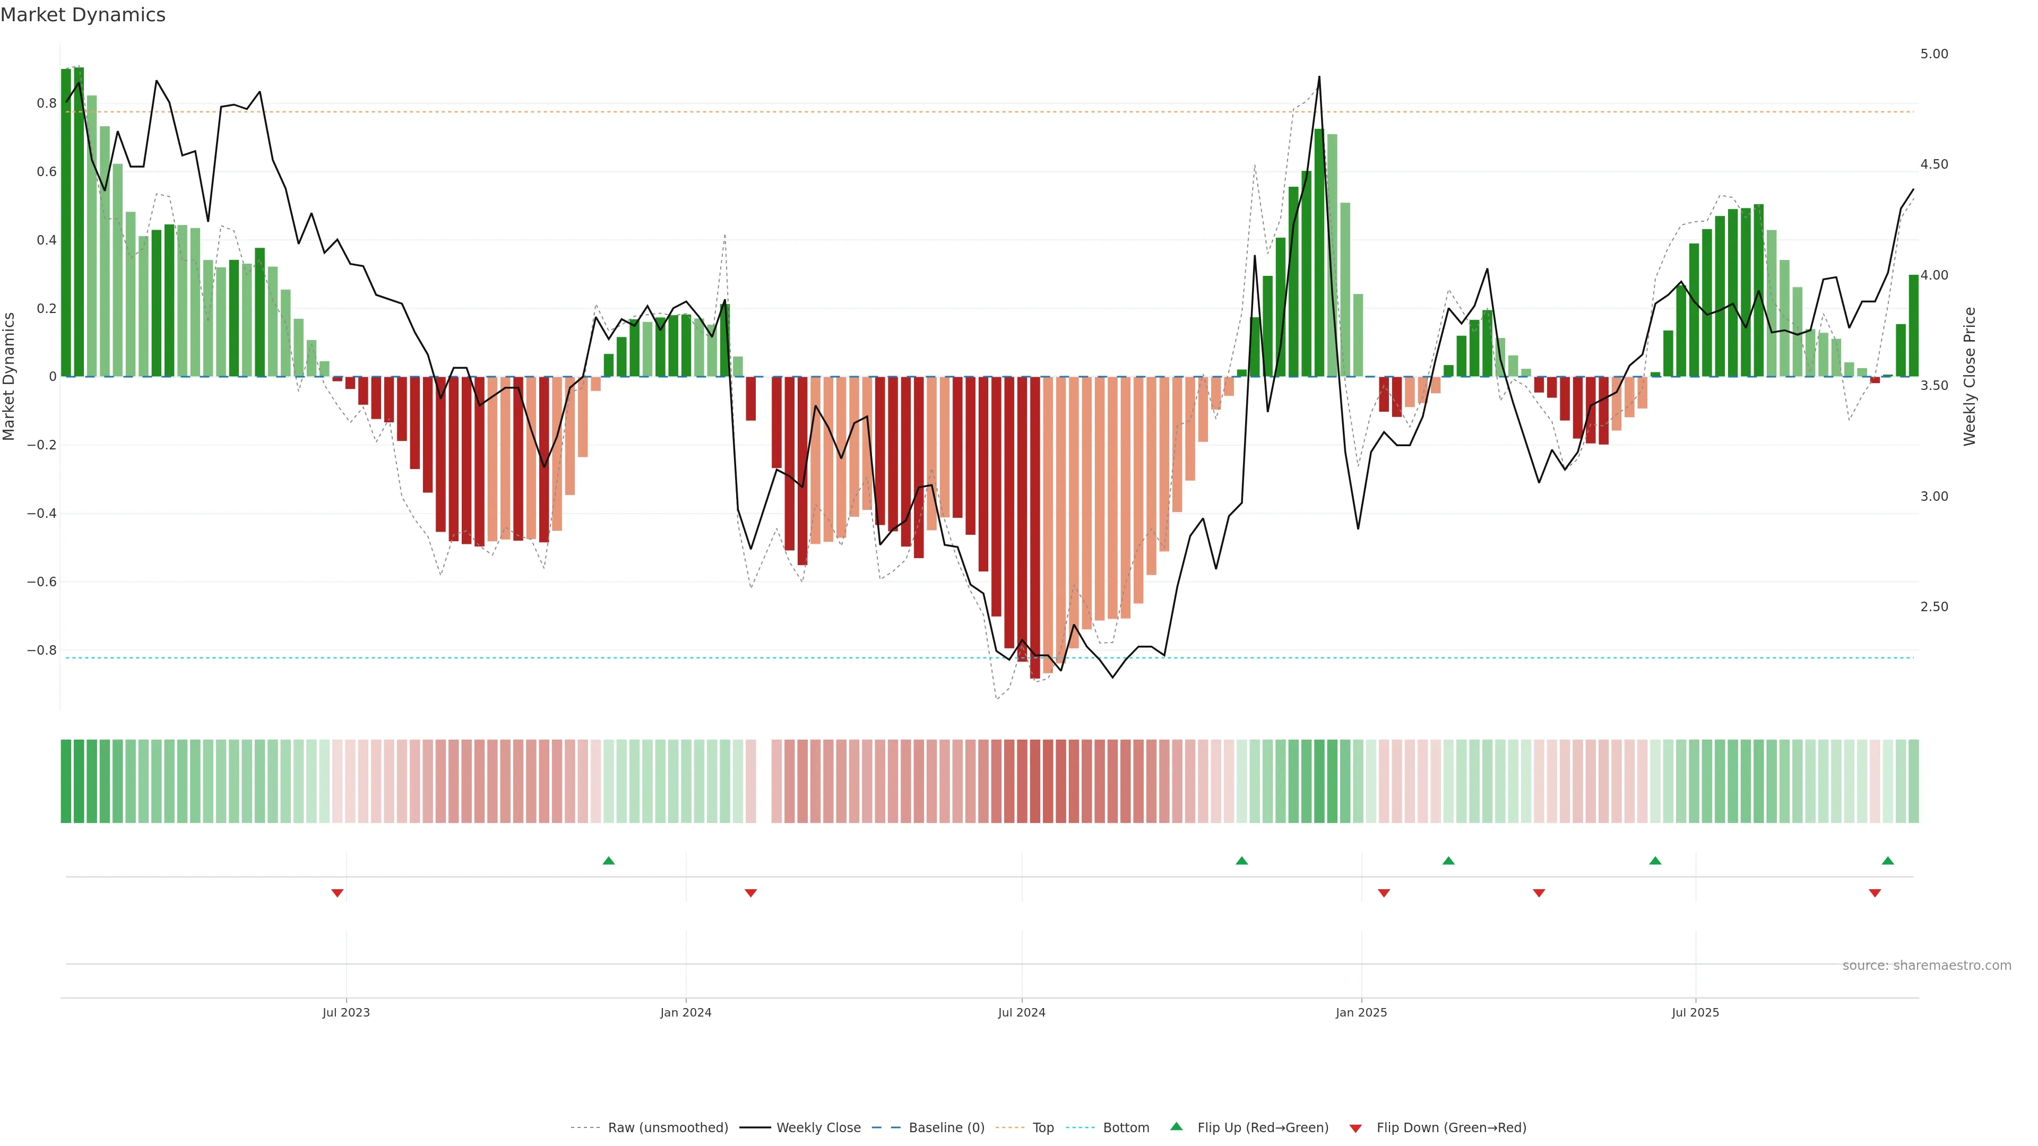Screen dimensions: 2038x1146
Task: Click the last green Flip Up triangle marker
Action: [1888, 861]
